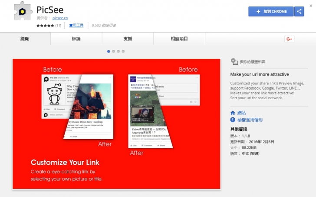Switch to the 相關項目 related tab

179,39
